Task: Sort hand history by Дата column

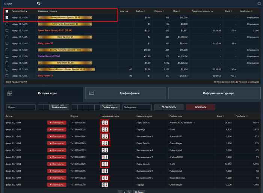Action: click(x=9, y=116)
